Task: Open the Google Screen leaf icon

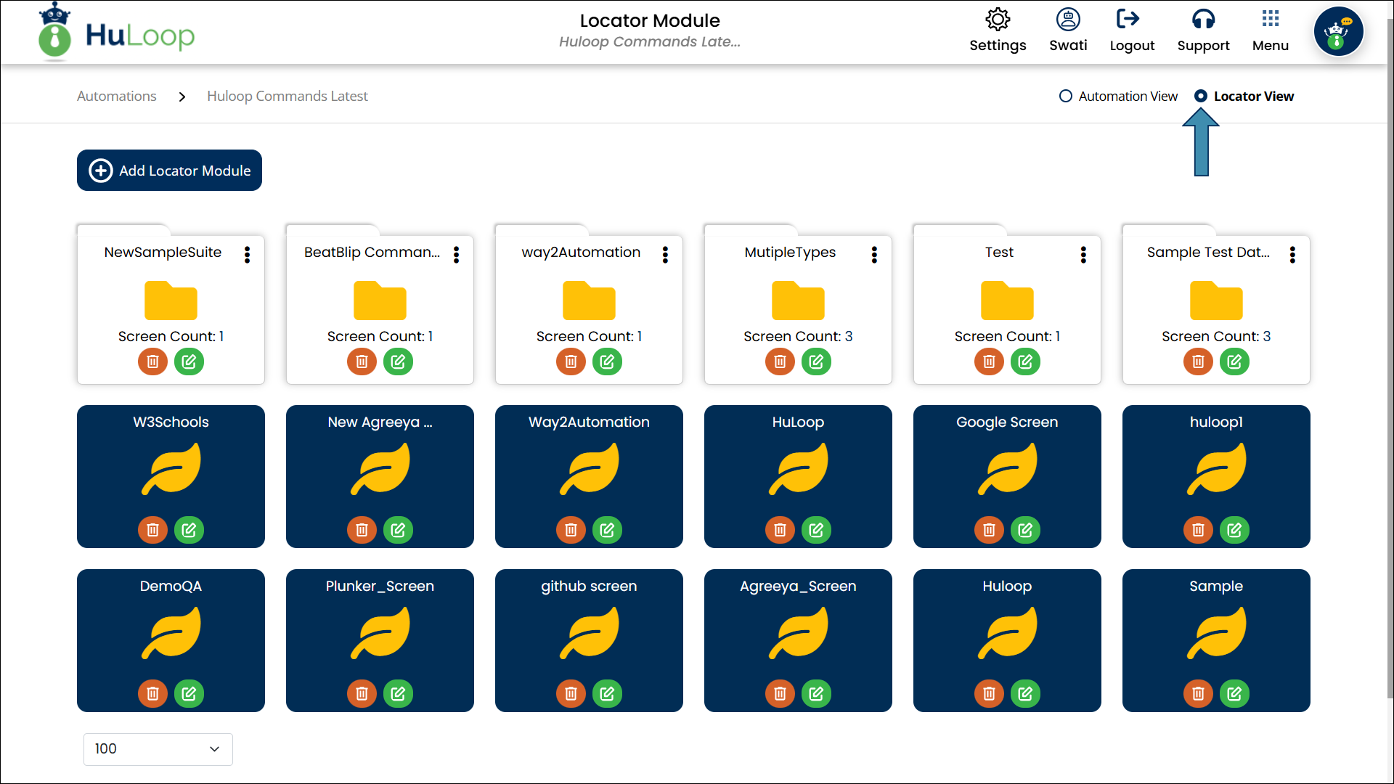Action: point(1007,470)
